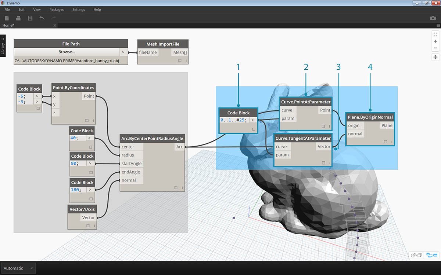Toggle preview checkbox on Mesh.ImportFile node
Screen dimensions: 441x275
(180, 60)
